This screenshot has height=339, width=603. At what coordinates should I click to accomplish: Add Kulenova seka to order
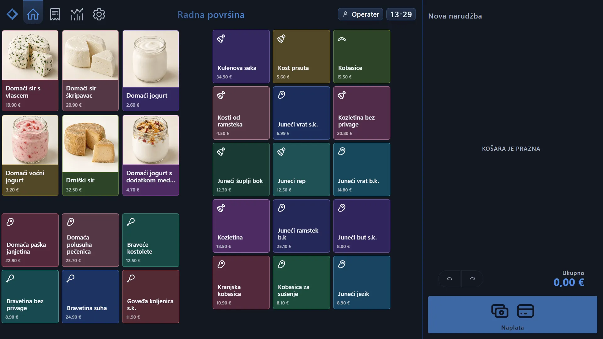[241, 56]
